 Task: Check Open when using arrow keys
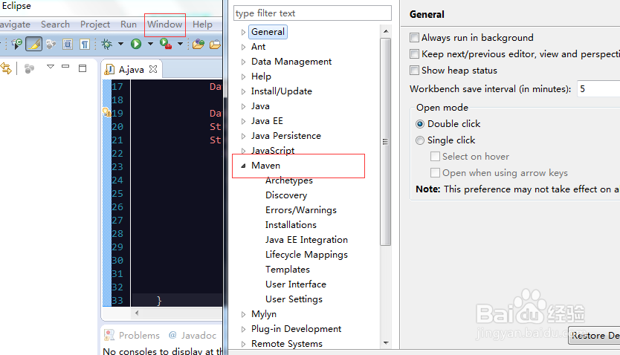(x=435, y=172)
